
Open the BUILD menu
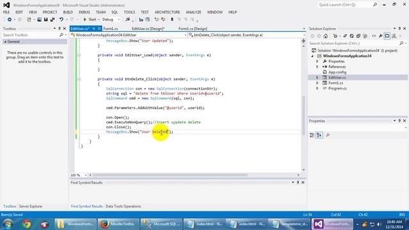coord(68,12)
